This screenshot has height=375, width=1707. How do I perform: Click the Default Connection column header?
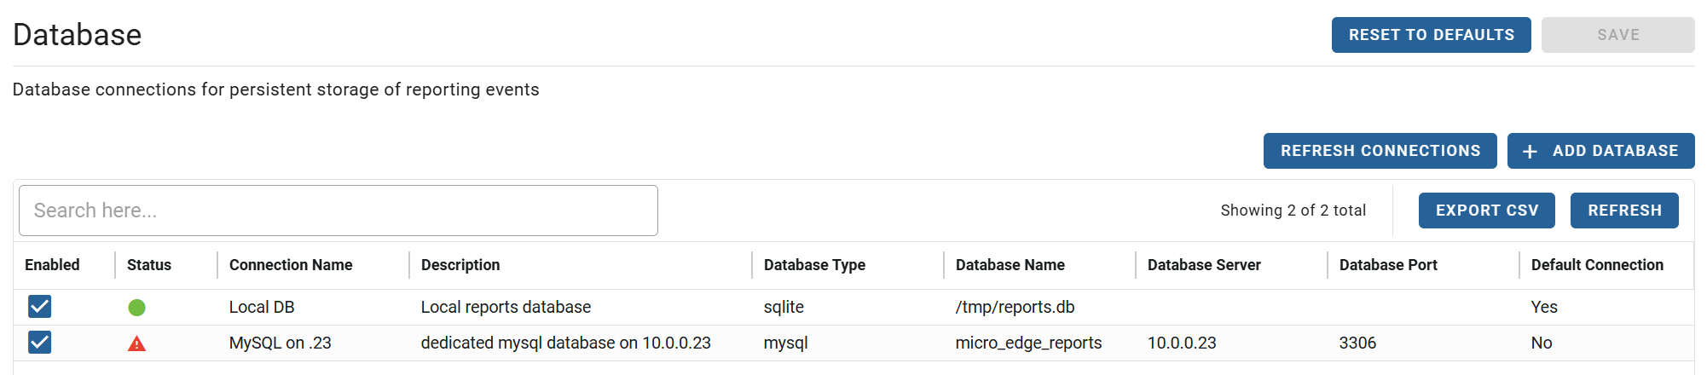coord(1597,265)
